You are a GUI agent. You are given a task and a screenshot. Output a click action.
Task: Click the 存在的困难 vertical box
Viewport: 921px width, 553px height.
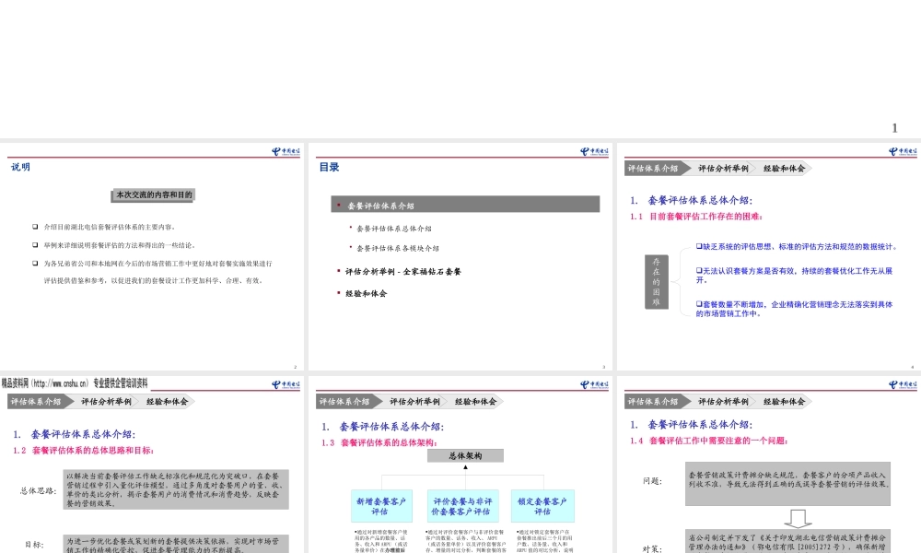click(x=656, y=282)
